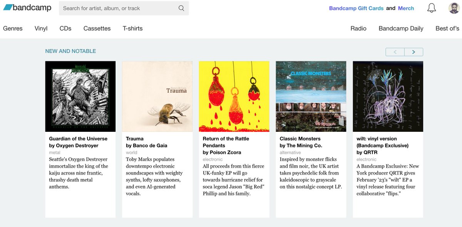Open the Genres menu
The height and width of the screenshot is (227, 462).
click(x=13, y=29)
